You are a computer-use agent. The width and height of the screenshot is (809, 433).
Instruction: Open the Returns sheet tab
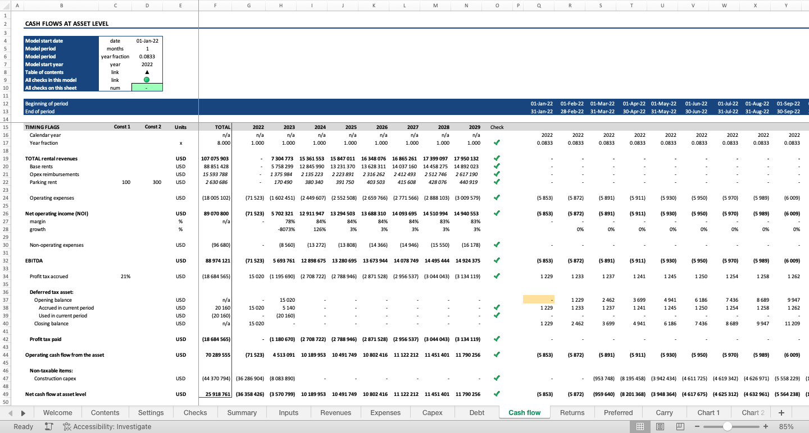pyautogui.click(x=572, y=413)
